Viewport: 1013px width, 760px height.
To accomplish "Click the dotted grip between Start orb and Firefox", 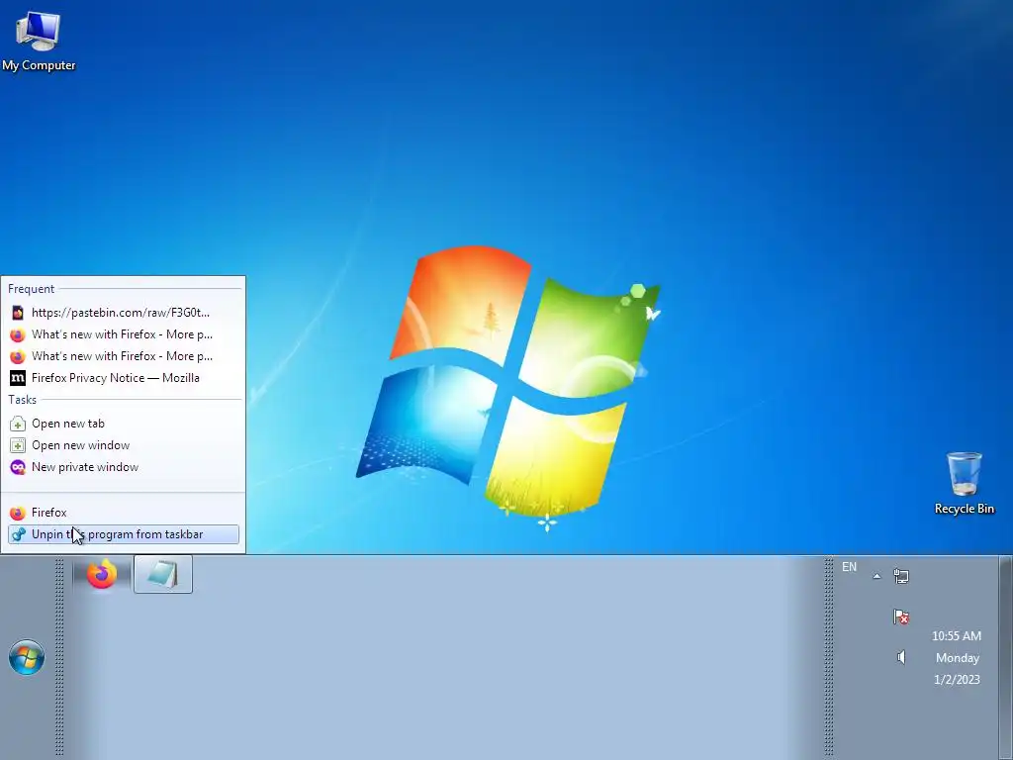I will tap(59, 658).
